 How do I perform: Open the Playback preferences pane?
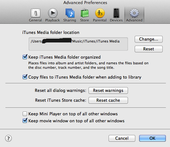(x=53, y=15)
